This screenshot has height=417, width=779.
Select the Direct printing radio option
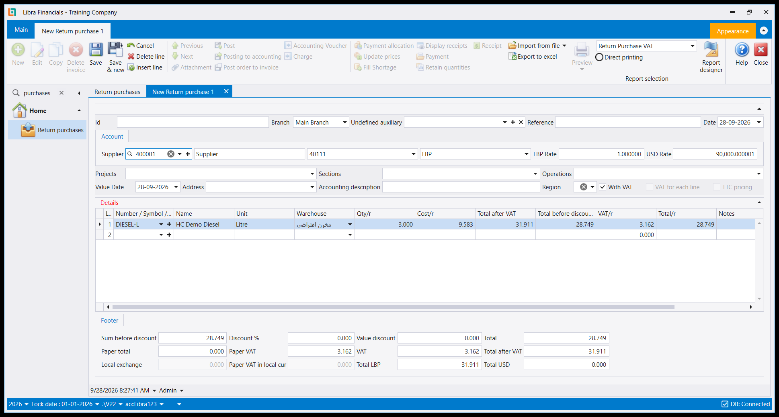[x=599, y=57]
